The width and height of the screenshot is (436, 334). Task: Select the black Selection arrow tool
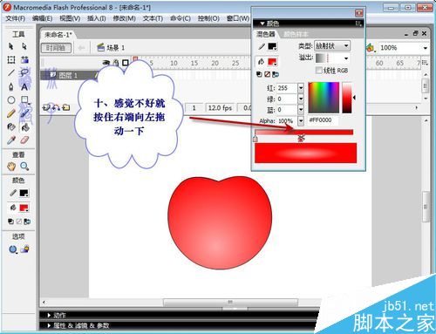pos(11,46)
